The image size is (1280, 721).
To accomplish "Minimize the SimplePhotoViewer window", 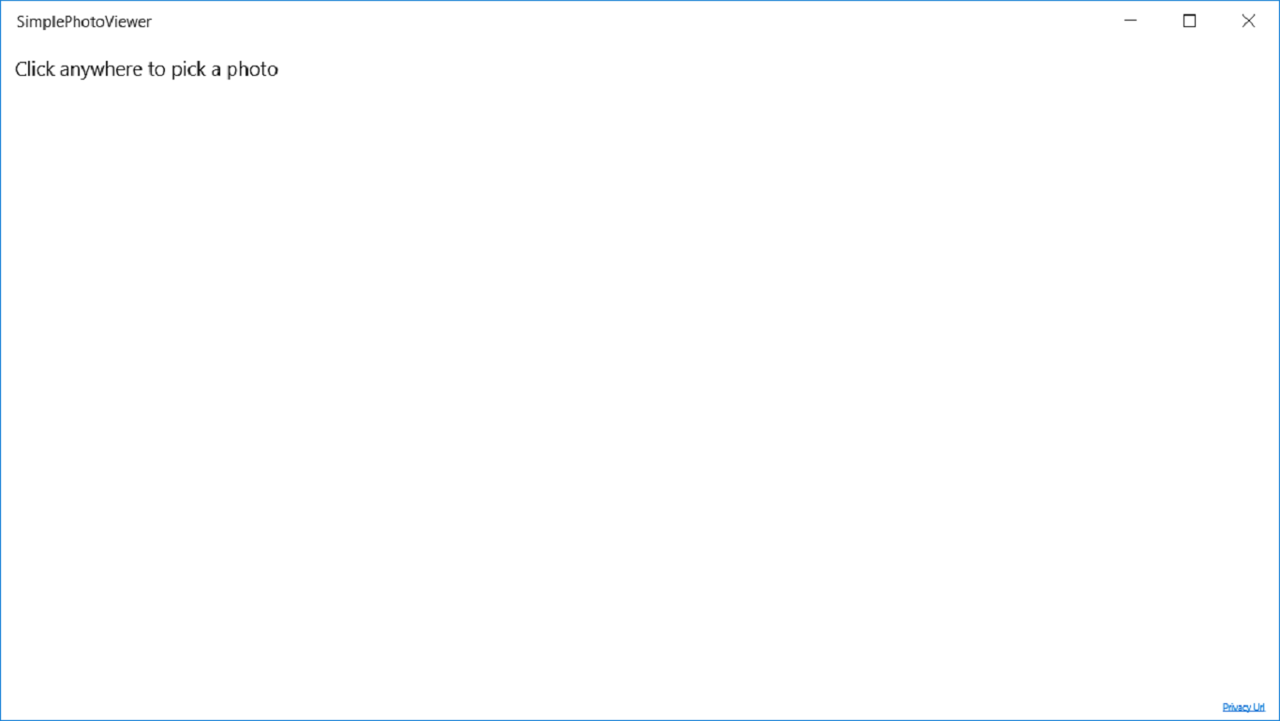I will pyautogui.click(x=1130, y=21).
